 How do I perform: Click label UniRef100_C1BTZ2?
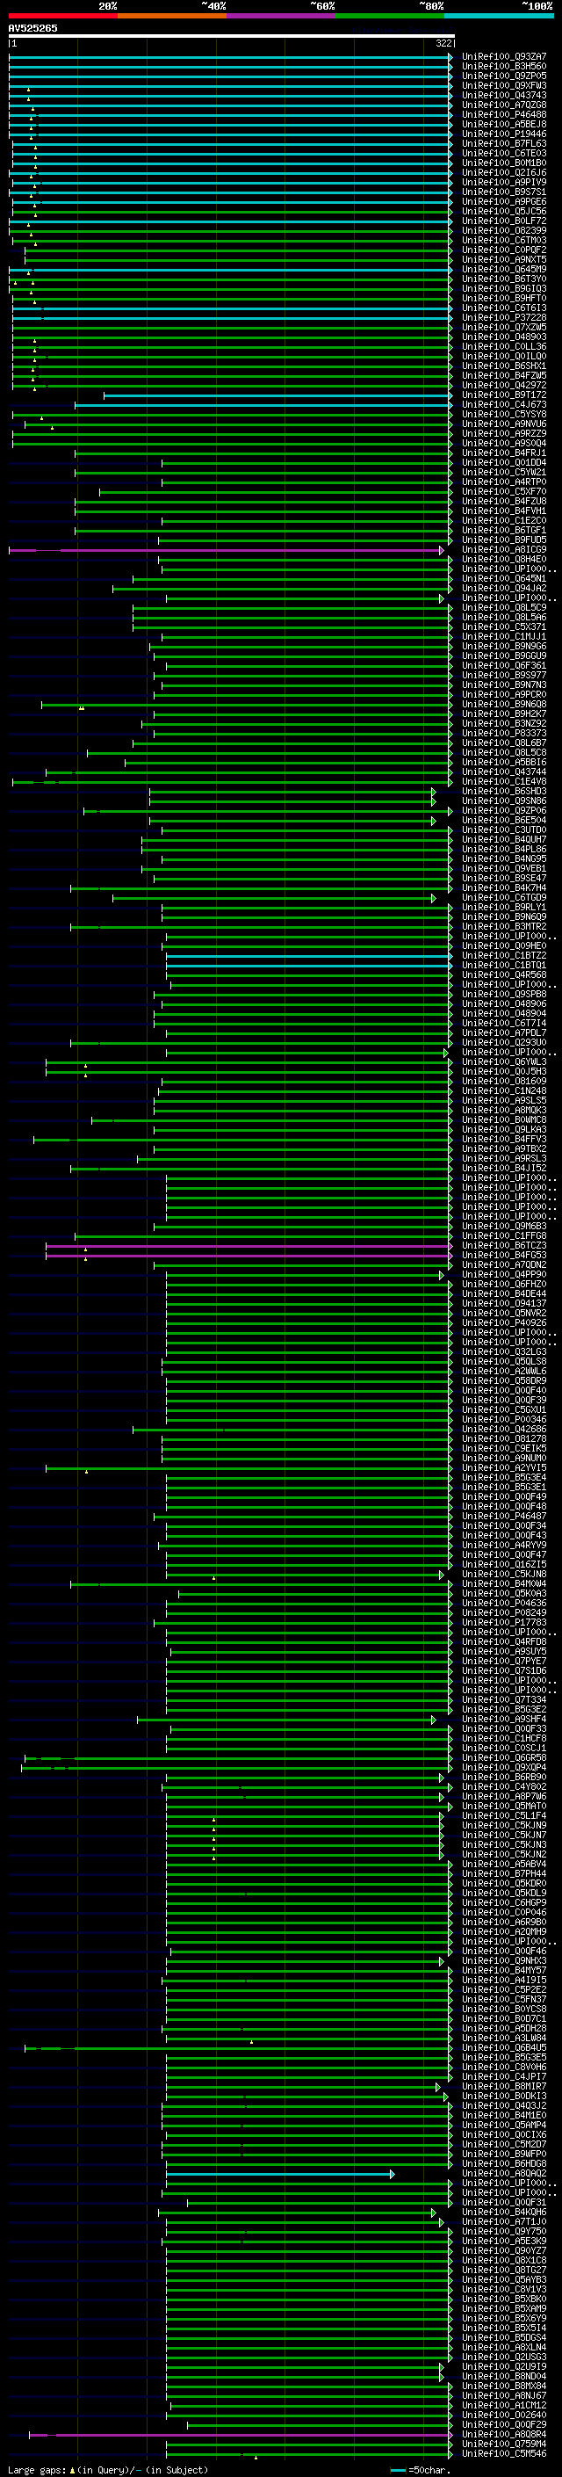[x=504, y=956]
